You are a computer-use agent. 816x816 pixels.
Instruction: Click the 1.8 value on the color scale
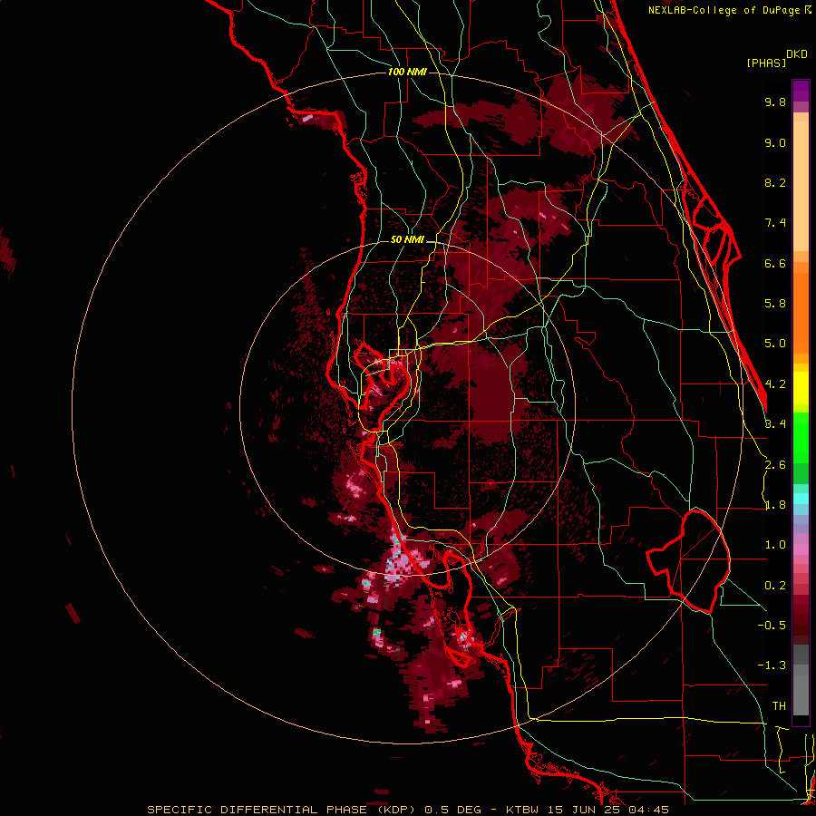click(x=775, y=505)
